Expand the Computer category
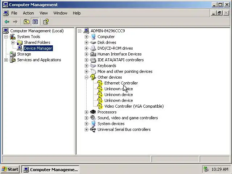The image size is (232, 174). tap(86, 37)
